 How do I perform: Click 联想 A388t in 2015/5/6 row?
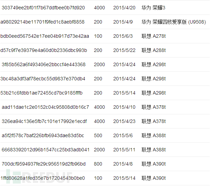pyautogui.click(x=154, y=135)
